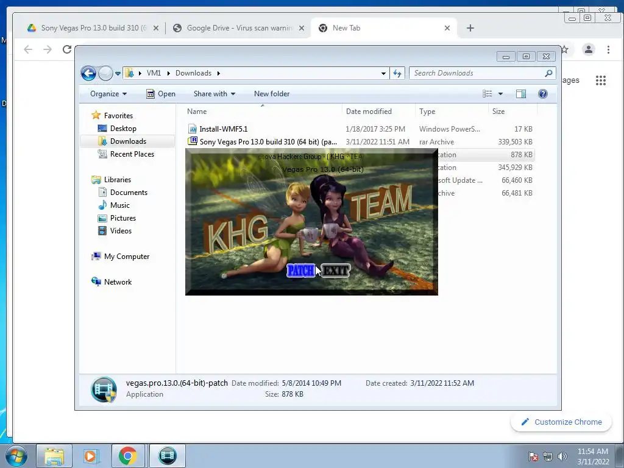Click the Vegas patch icon in details pane
Screen dimensions: 624x468
point(104,389)
